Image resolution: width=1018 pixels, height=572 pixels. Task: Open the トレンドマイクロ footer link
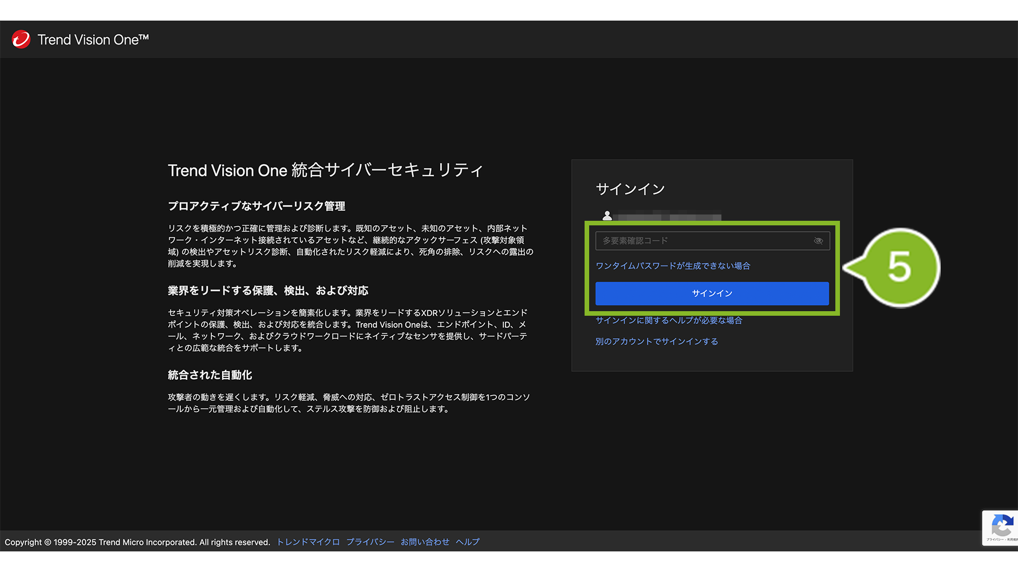[308, 542]
